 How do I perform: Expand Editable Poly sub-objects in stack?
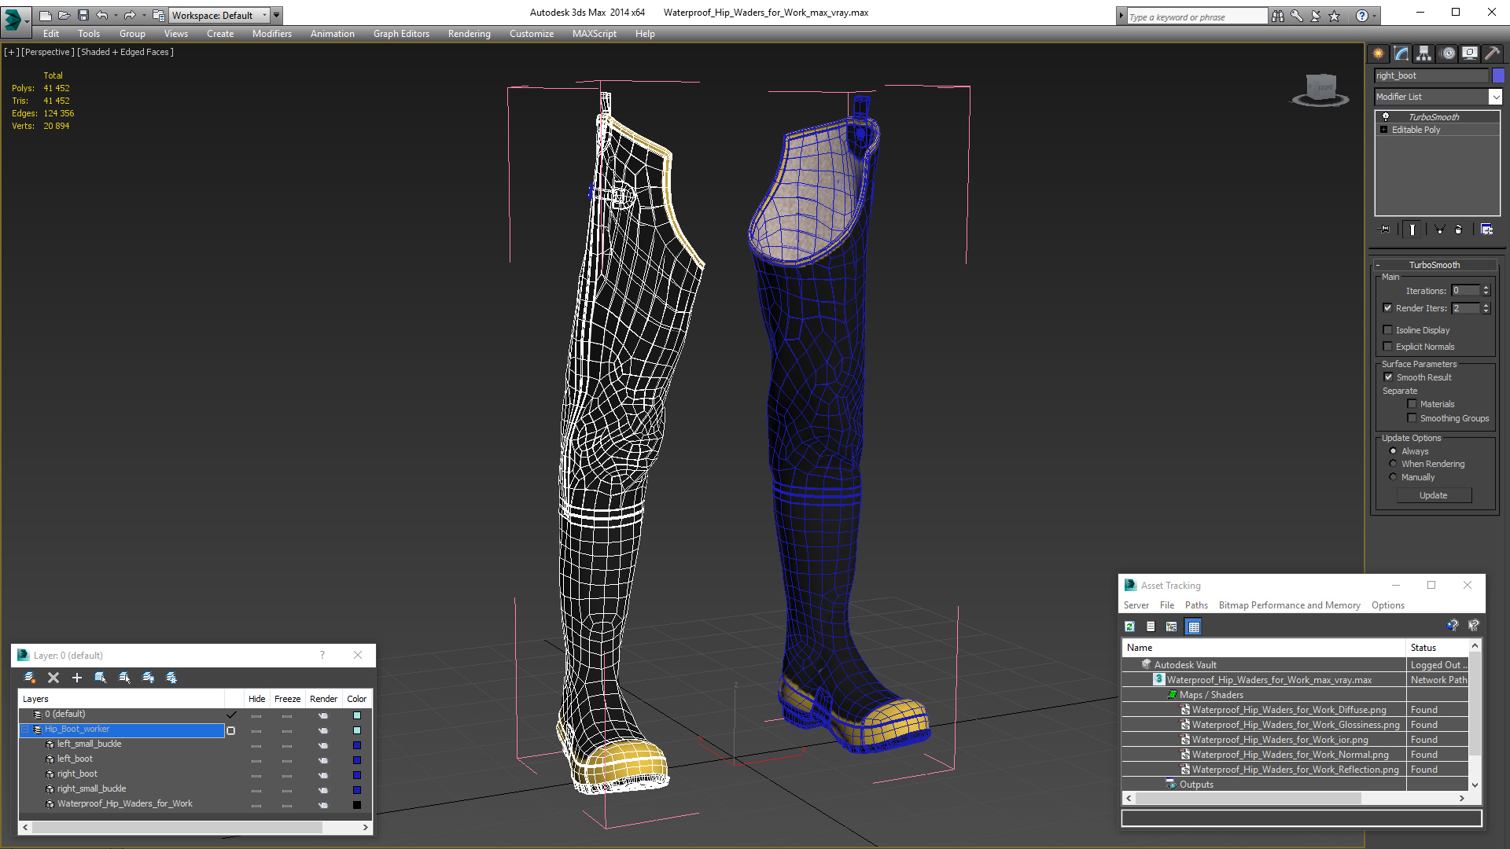[1384, 130]
